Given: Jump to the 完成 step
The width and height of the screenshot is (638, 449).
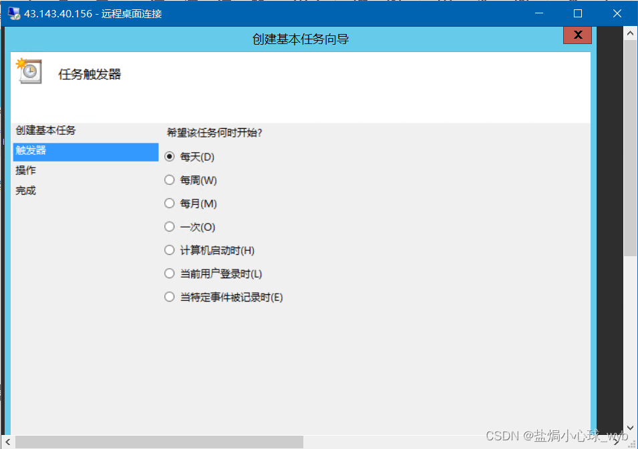Looking at the screenshot, I should [25, 191].
